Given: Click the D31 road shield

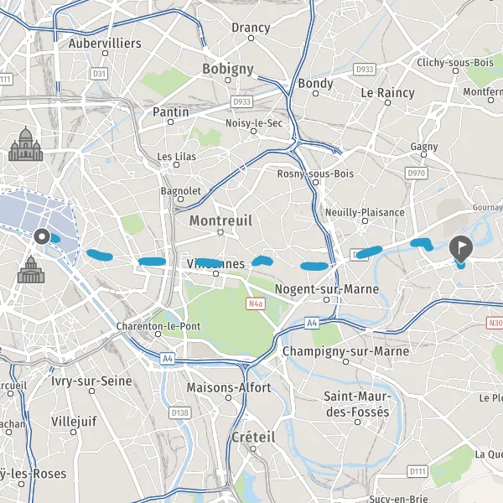Looking at the screenshot, I should click(99, 74).
